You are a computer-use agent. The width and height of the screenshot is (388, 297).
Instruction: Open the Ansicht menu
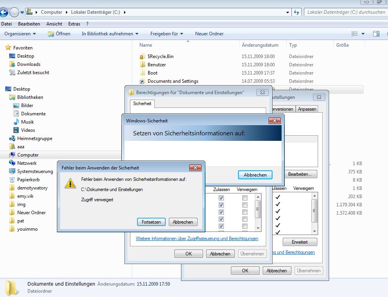[54, 24]
